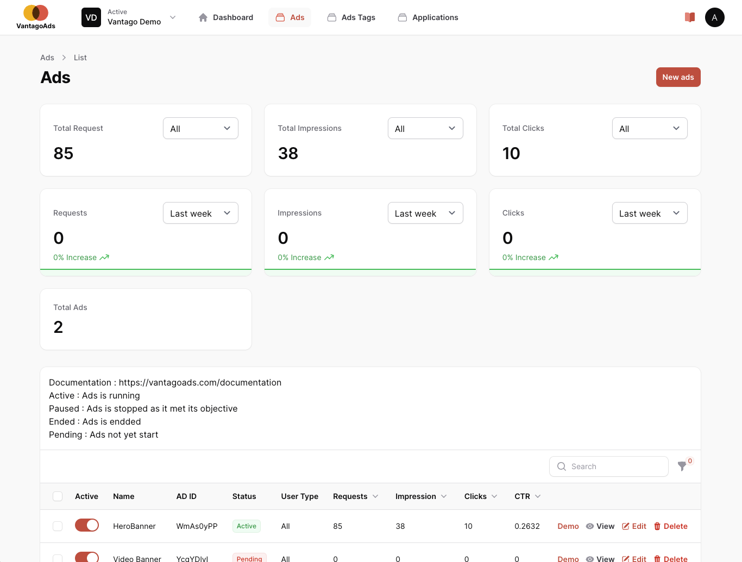Open the Demo link for Video Banner
742x562 pixels.
(568, 558)
